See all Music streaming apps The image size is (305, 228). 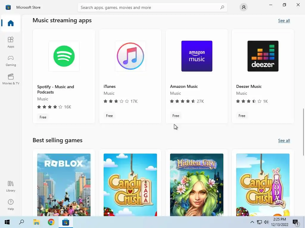point(284,20)
